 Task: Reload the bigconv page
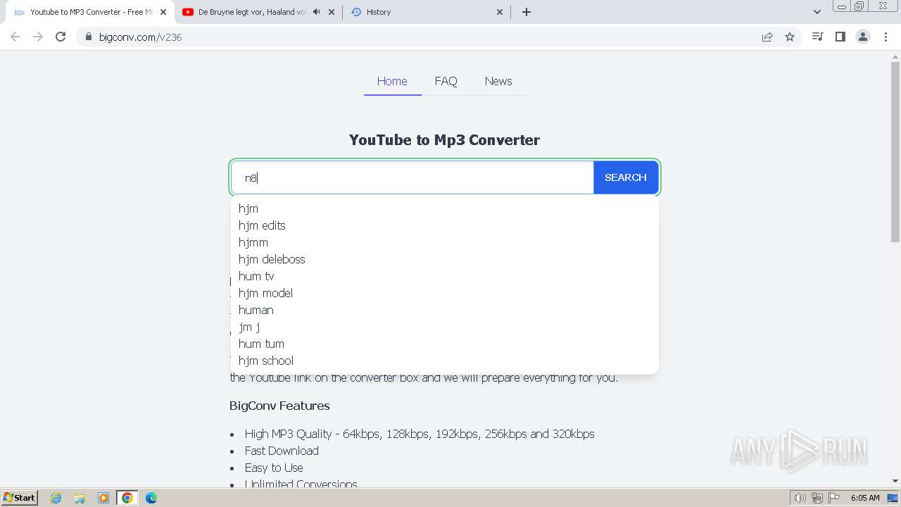click(61, 37)
